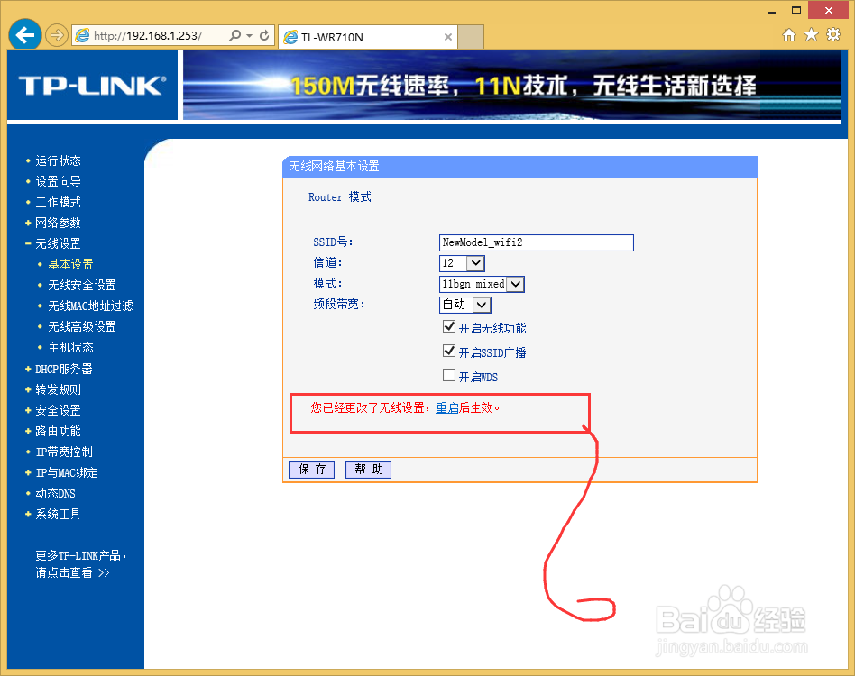Click the IE page icon in address bar

coord(82,35)
